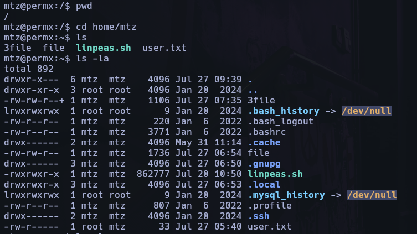Viewport: 417px width, 234px height.
Task: Click the 862777 file size value
Action: (153, 174)
